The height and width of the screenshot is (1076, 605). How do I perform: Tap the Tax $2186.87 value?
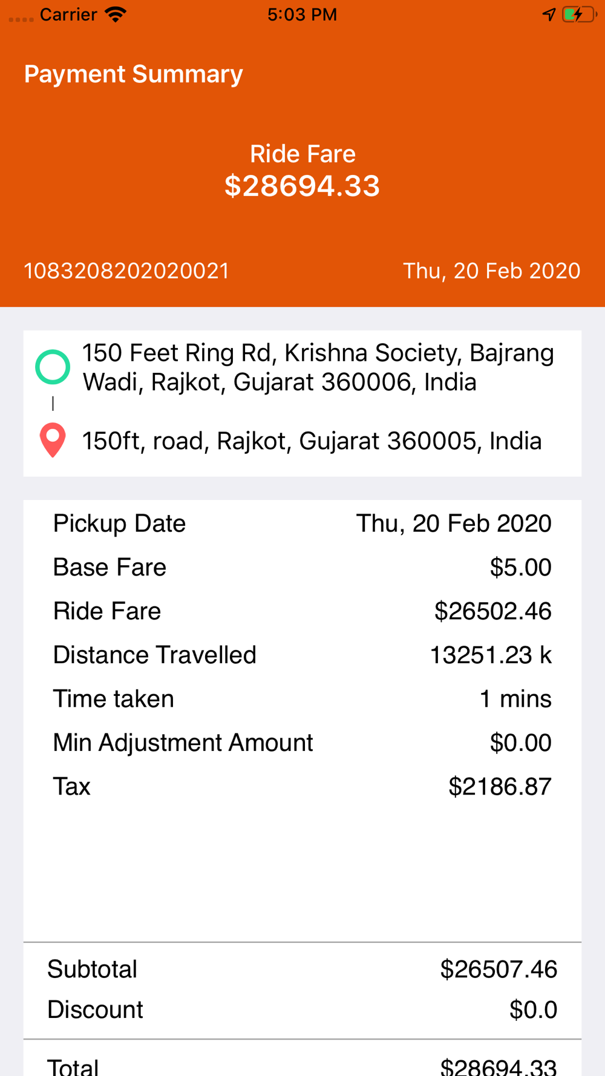click(x=500, y=787)
